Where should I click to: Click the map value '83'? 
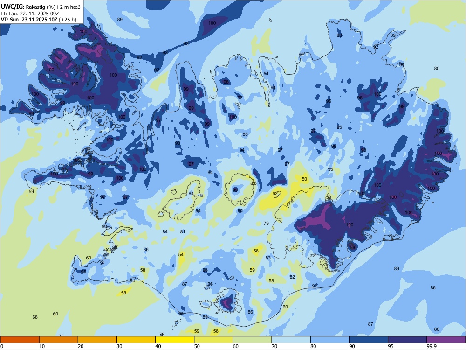coord(268,258)
